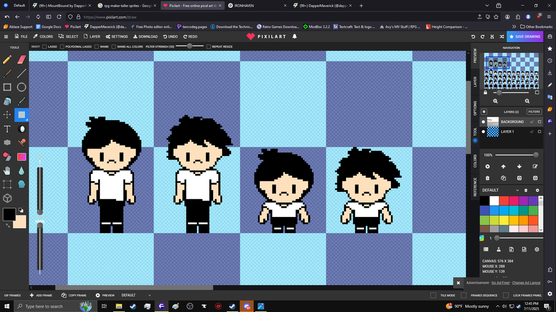Screen dimensions: 556x312
Task: Select the Color Picker eyedropper tool
Action: 22,101
